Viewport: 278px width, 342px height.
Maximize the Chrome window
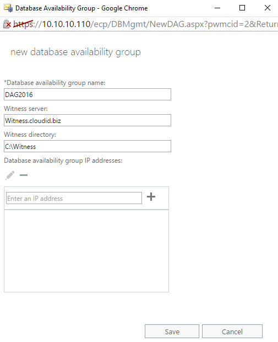click(242, 8)
